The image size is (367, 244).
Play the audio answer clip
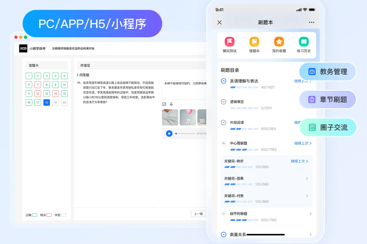tap(169, 133)
